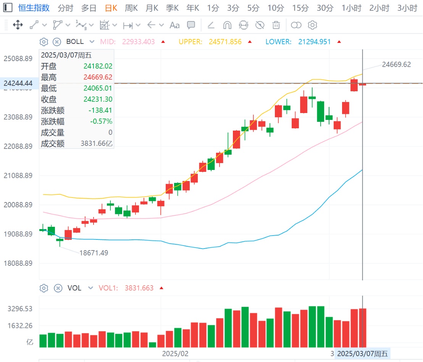
Task: Remove the BOLL indicator
Action: pyautogui.click(x=57, y=42)
